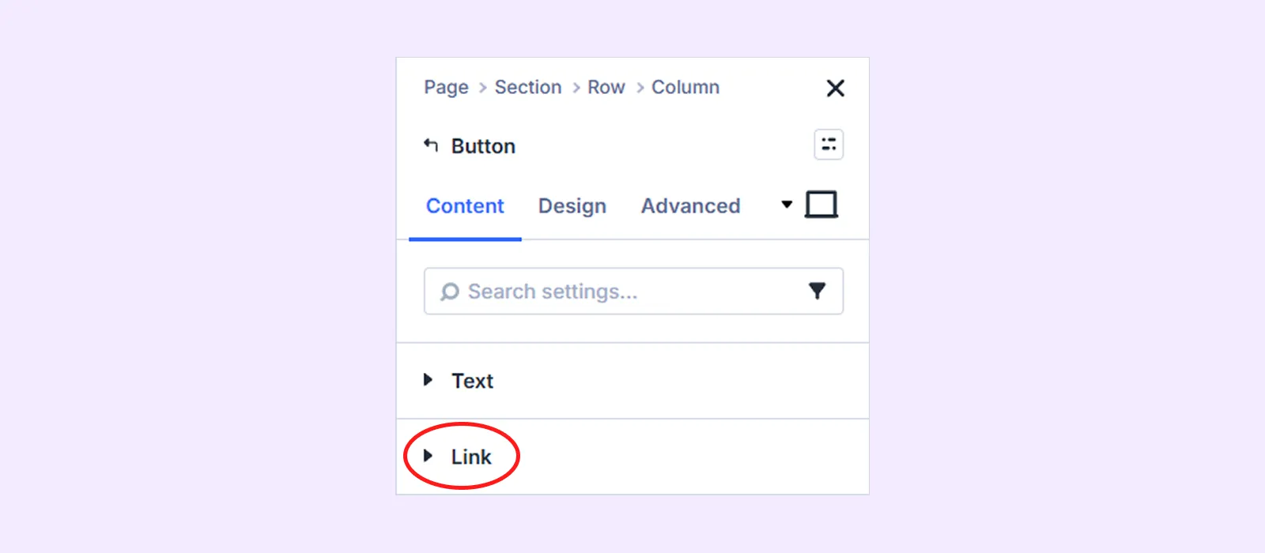Click the Button module title

click(x=483, y=146)
